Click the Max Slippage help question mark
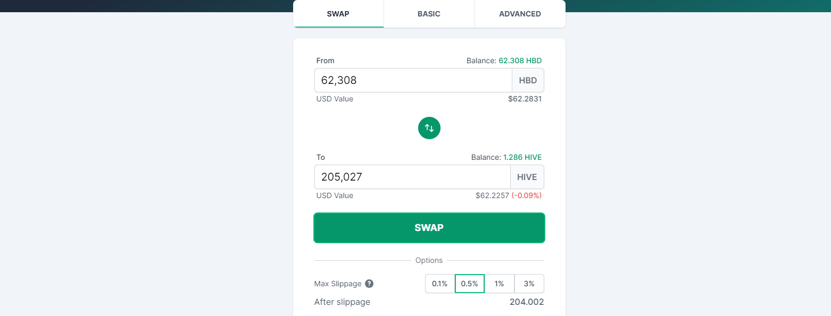 [x=369, y=284]
